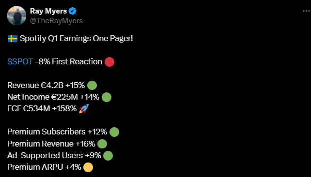Open the $SPOT cashtag link
This screenshot has height=177, width=311.
20,61
